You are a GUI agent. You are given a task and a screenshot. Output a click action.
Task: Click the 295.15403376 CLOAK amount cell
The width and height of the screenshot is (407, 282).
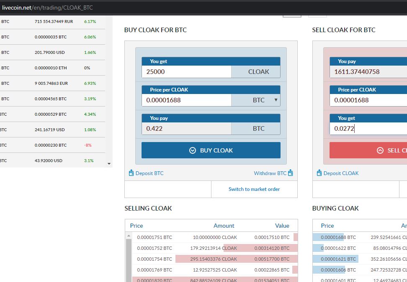click(x=214, y=259)
